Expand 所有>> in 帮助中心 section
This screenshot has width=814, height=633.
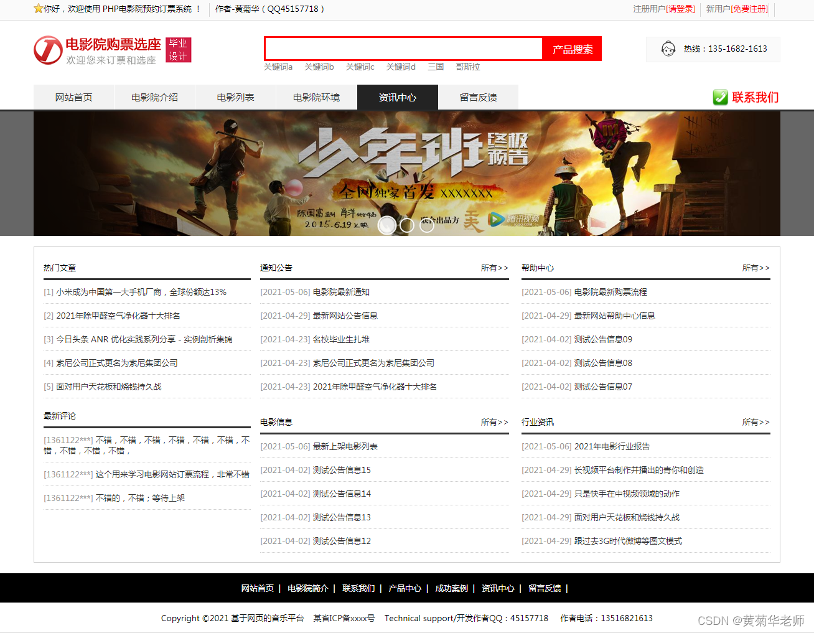(x=756, y=268)
